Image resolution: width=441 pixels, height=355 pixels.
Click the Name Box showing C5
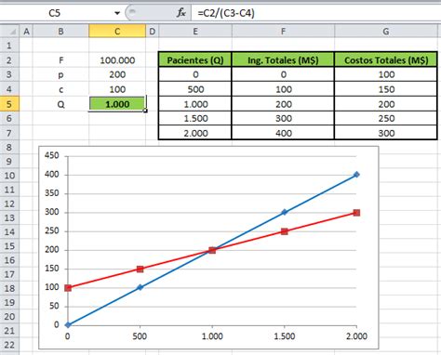pyautogui.click(x=56, y=13)
